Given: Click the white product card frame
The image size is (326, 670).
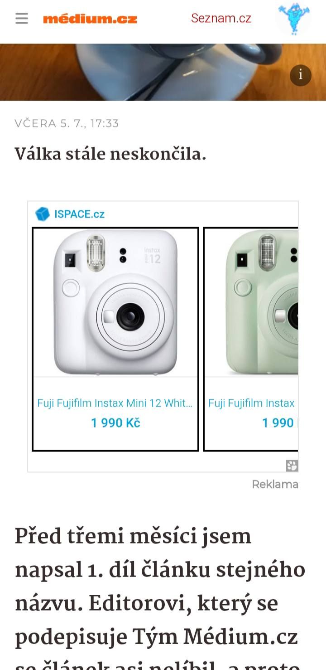Looking at the screenshot, I should [x=115, y=339].
